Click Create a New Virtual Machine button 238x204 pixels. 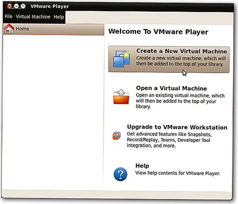point(169,59)
